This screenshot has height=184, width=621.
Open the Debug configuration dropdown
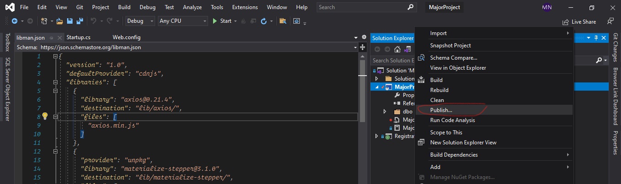[x=141, y=21]
